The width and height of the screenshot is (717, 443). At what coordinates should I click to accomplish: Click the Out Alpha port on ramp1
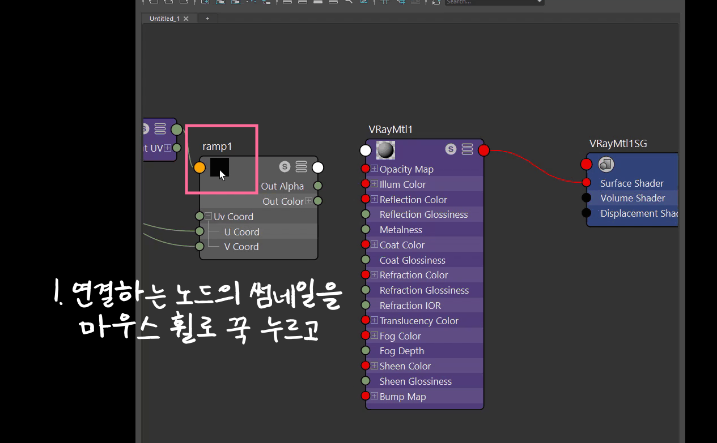[318, 186]
